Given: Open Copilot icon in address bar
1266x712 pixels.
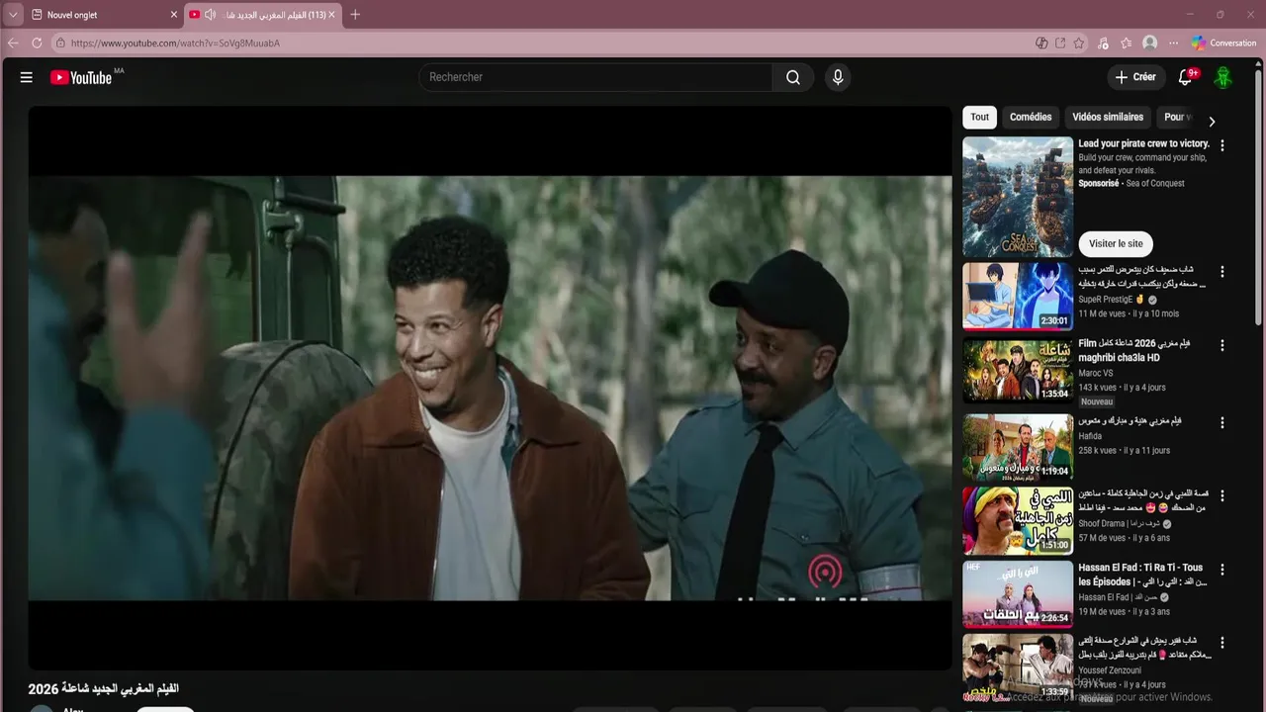Looking at the screenshot, I should click(1041, 43).
